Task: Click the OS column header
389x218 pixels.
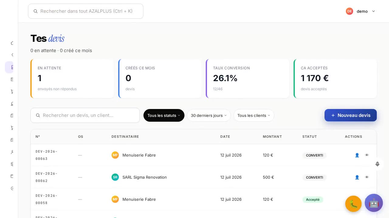Action: [x=81, y=137]
